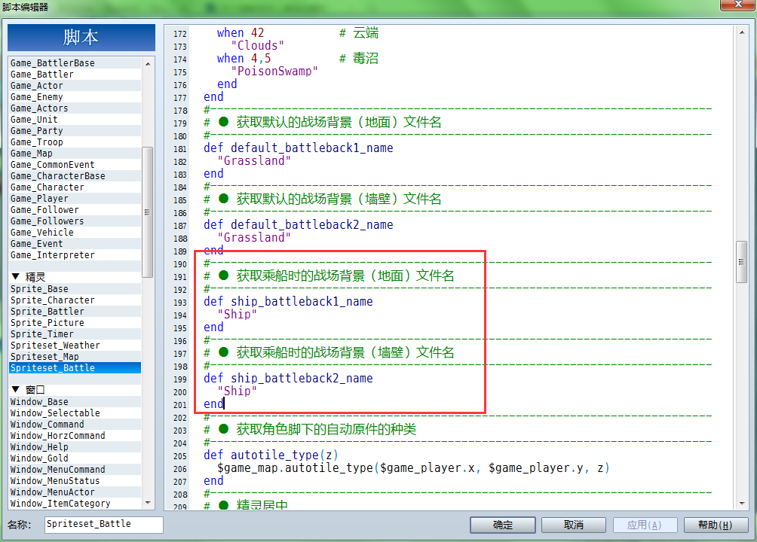
Task: Choose the Game_Interpreter script
Action: point(75,254)
